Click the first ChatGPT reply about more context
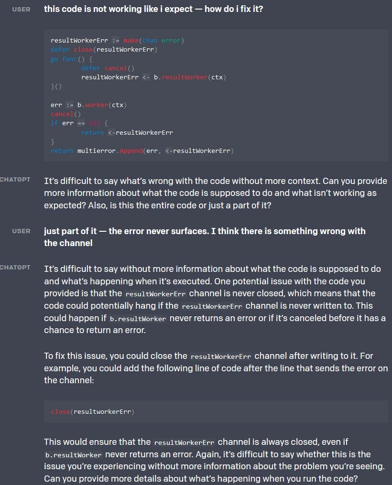The width and height of the screenshot is (392, 485). pos(215,193)
